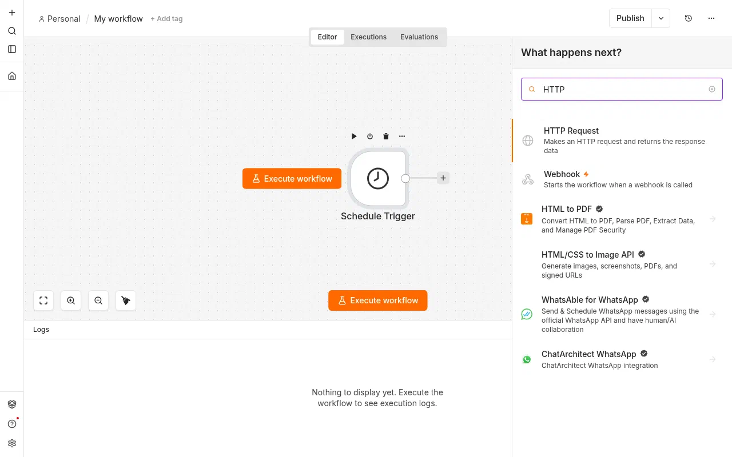Click the Add tag link
The width and height of the screenshot is (732, 457).
point(166,19)
